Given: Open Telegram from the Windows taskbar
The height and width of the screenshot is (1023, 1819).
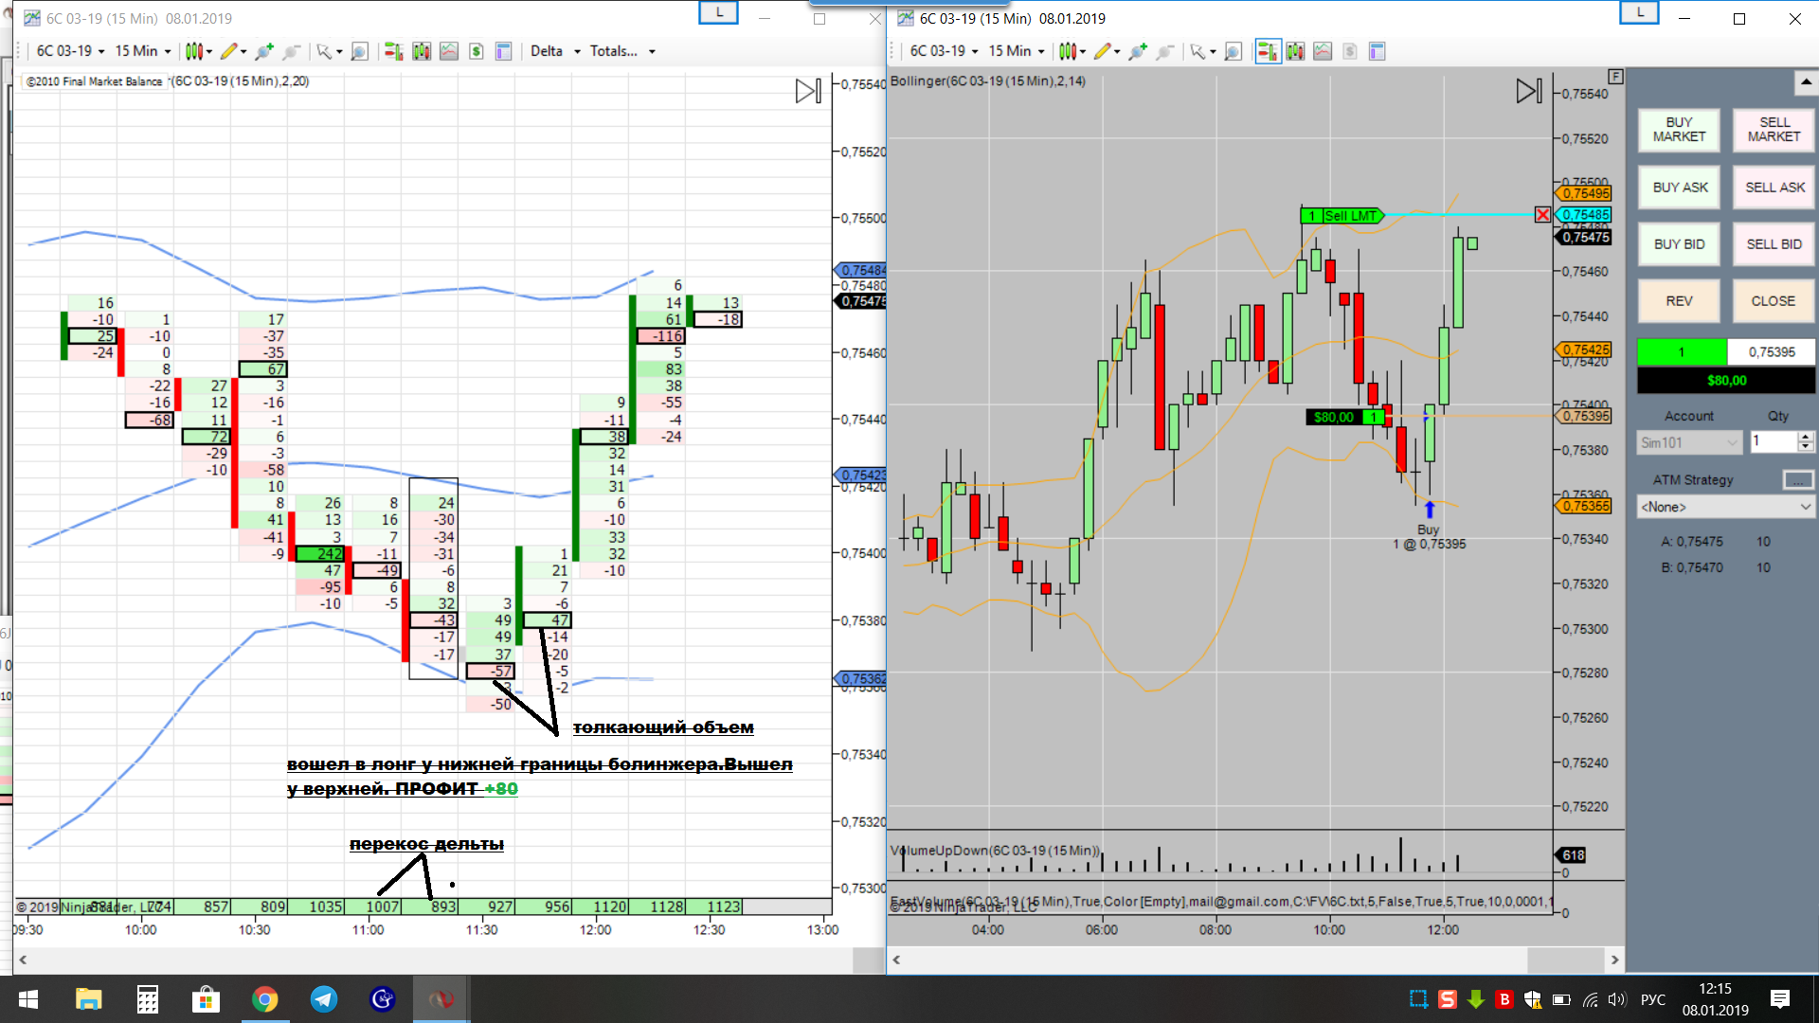Looking at the screenshot, I should coord(324,999).
